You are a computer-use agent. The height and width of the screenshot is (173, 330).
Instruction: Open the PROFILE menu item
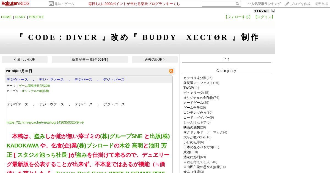pos(37,17)
